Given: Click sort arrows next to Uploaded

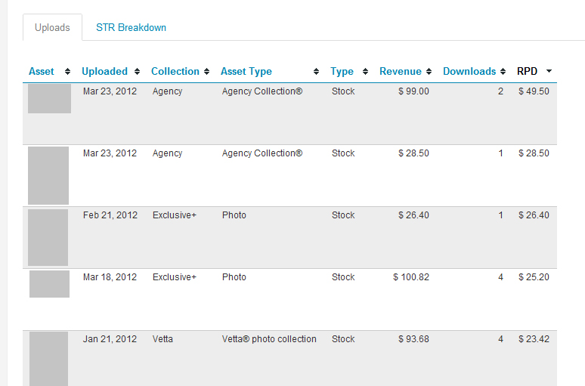Looking at the screenshot, I should point(138,71).
